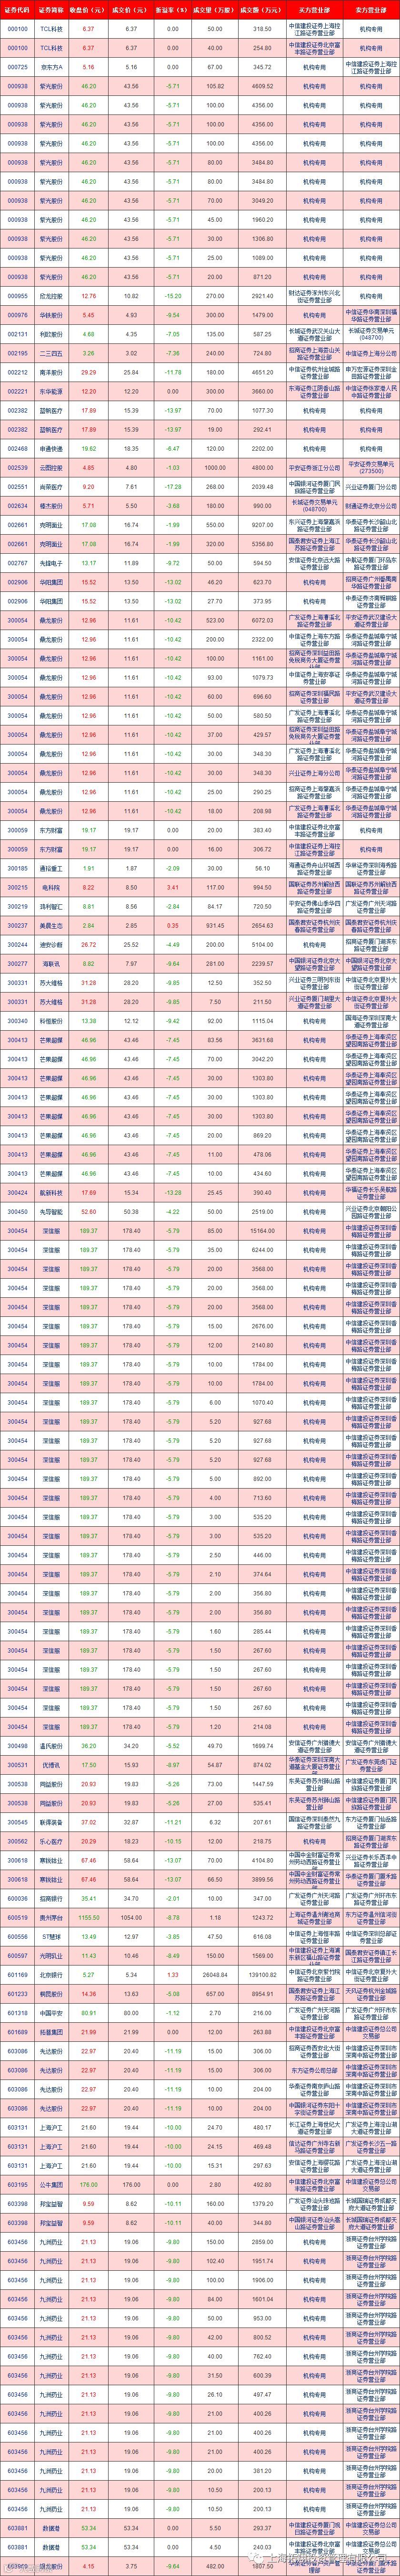The image size is (400, 2576).
Task: Select the 温氏股份 name cell
Action: [52, 1746]
